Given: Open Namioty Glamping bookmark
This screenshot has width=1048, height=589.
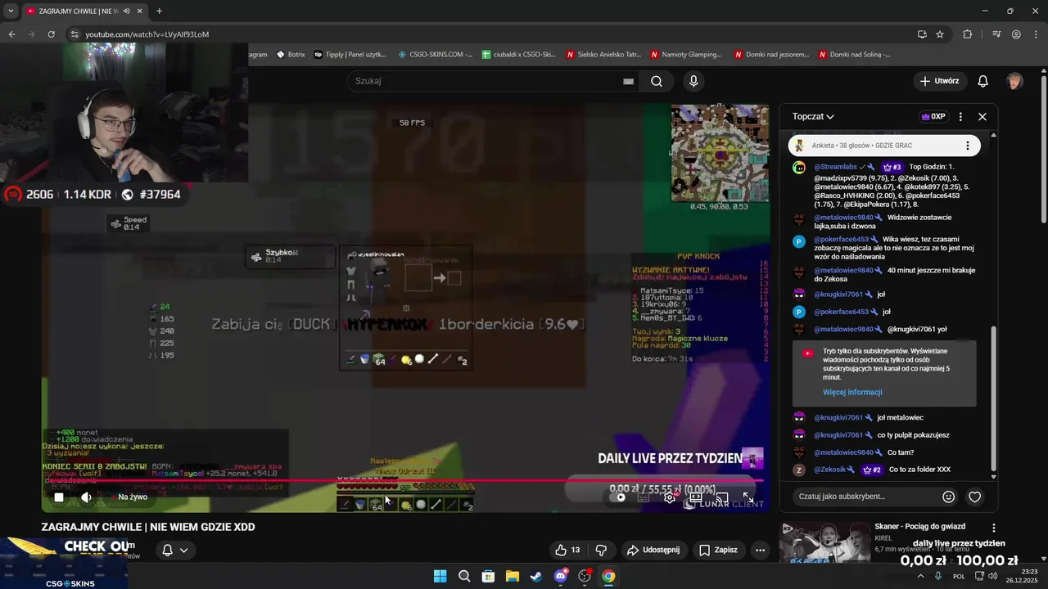Looking at the screenshot, I should tap(686, 55).
